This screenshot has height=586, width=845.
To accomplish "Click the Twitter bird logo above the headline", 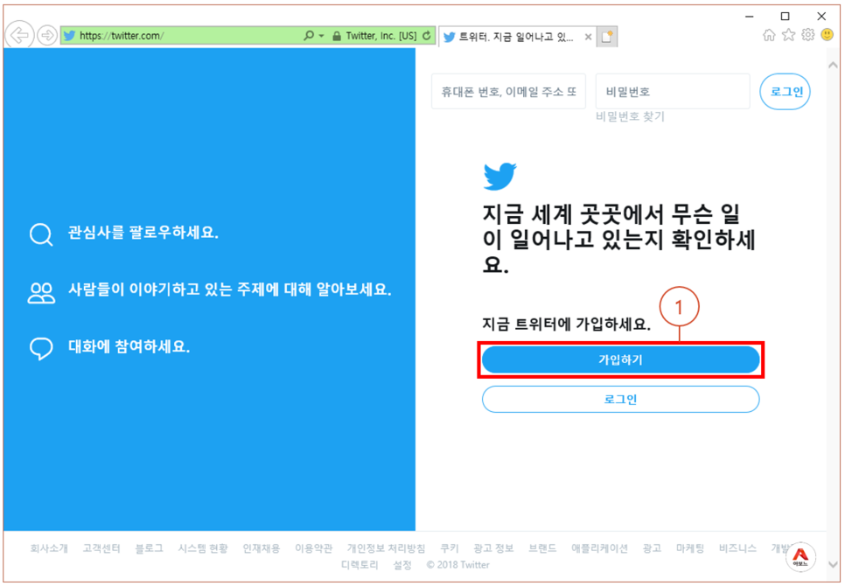I will 499,176.
